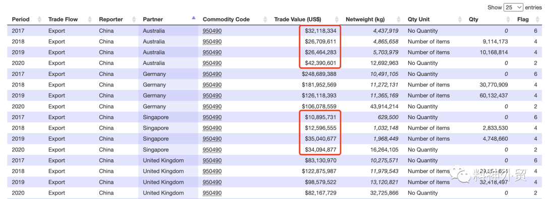Screen dimensions: 545x199
Task: Sort by Trade Value (US$) arrows
Action: coord(337,20)
